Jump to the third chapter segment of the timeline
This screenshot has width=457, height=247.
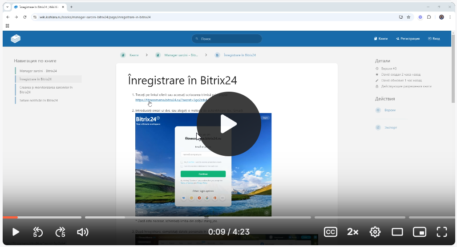[x=259, y=217]
